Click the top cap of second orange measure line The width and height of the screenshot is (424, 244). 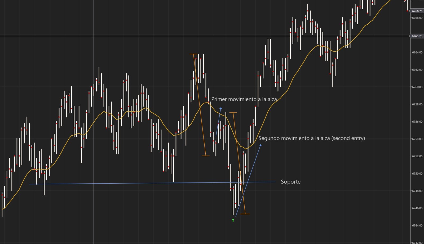tap(233, 113)
